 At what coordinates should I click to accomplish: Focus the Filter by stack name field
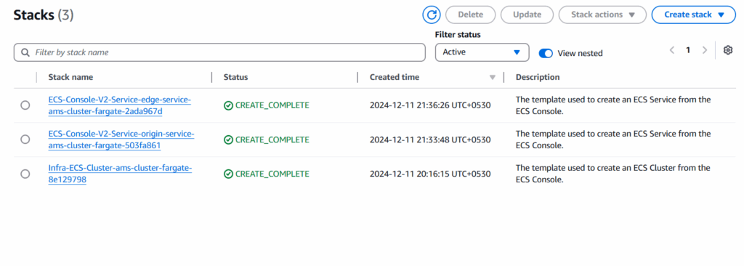(x=219, y=52)
